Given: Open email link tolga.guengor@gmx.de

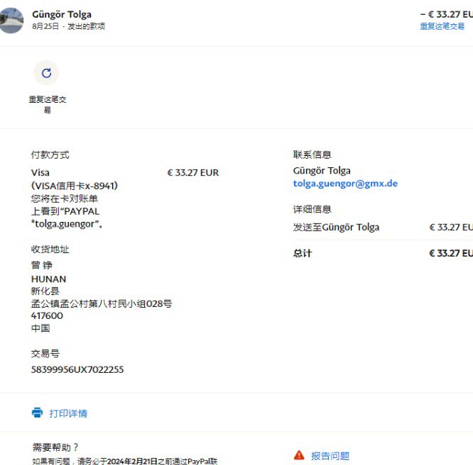Looking at the screenshot, I should point(345,184).
